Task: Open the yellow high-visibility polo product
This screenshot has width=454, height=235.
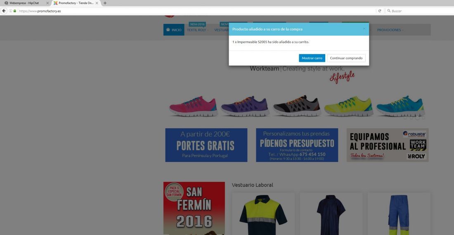Action: pyautogui.click(x=263, y=214)
